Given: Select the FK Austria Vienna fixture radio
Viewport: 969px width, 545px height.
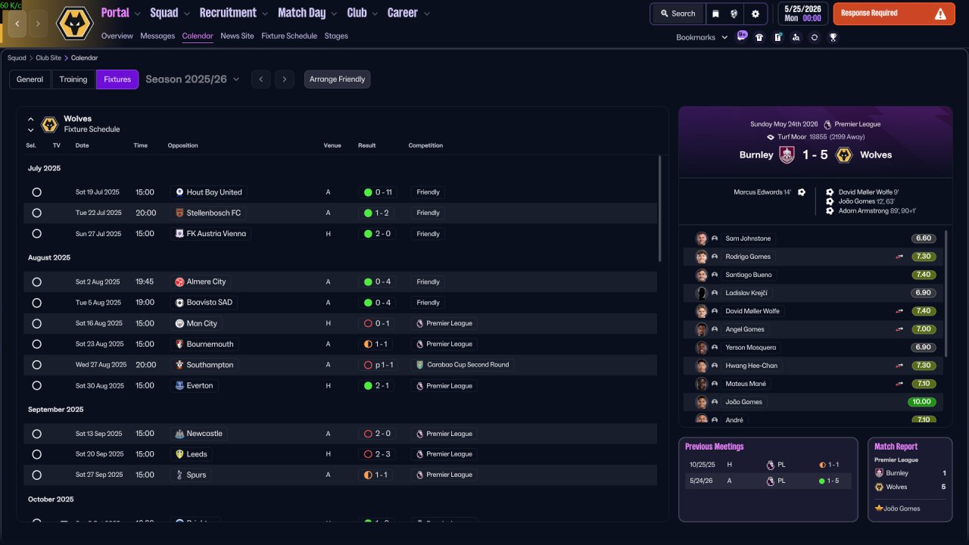Looking at the screenshot, I should (36, 234).
